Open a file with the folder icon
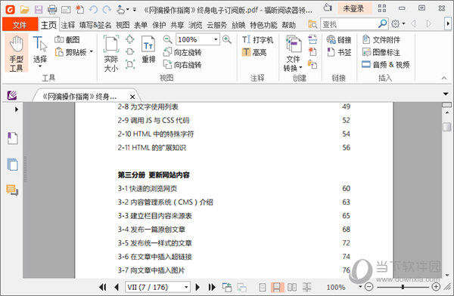Image resolution: width=454 pixels, height=296 pixels. (25, 10)
